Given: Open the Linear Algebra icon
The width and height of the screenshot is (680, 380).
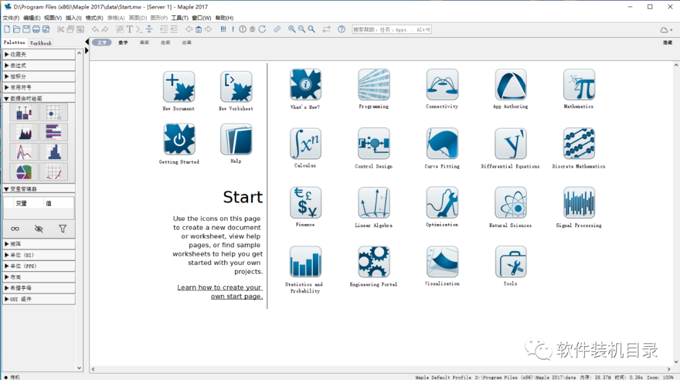Looking at the screenshot, I should [373, 203].
